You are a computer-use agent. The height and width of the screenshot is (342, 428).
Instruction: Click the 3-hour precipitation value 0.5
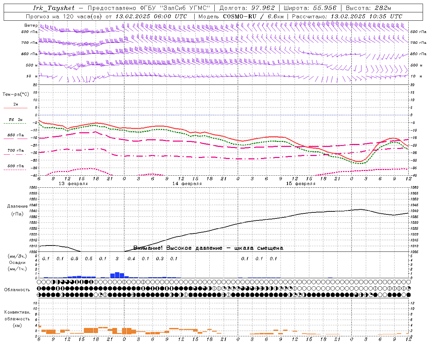point(89,259)
